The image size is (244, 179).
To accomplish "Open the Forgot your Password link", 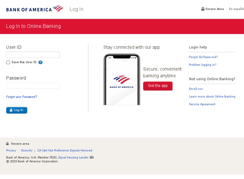I will point(22,97).
